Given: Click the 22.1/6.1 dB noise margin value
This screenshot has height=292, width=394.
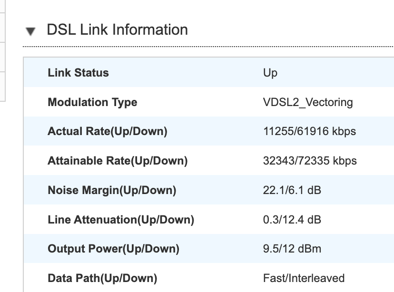Looking at the screenshot, I should (x=292, y=190).
